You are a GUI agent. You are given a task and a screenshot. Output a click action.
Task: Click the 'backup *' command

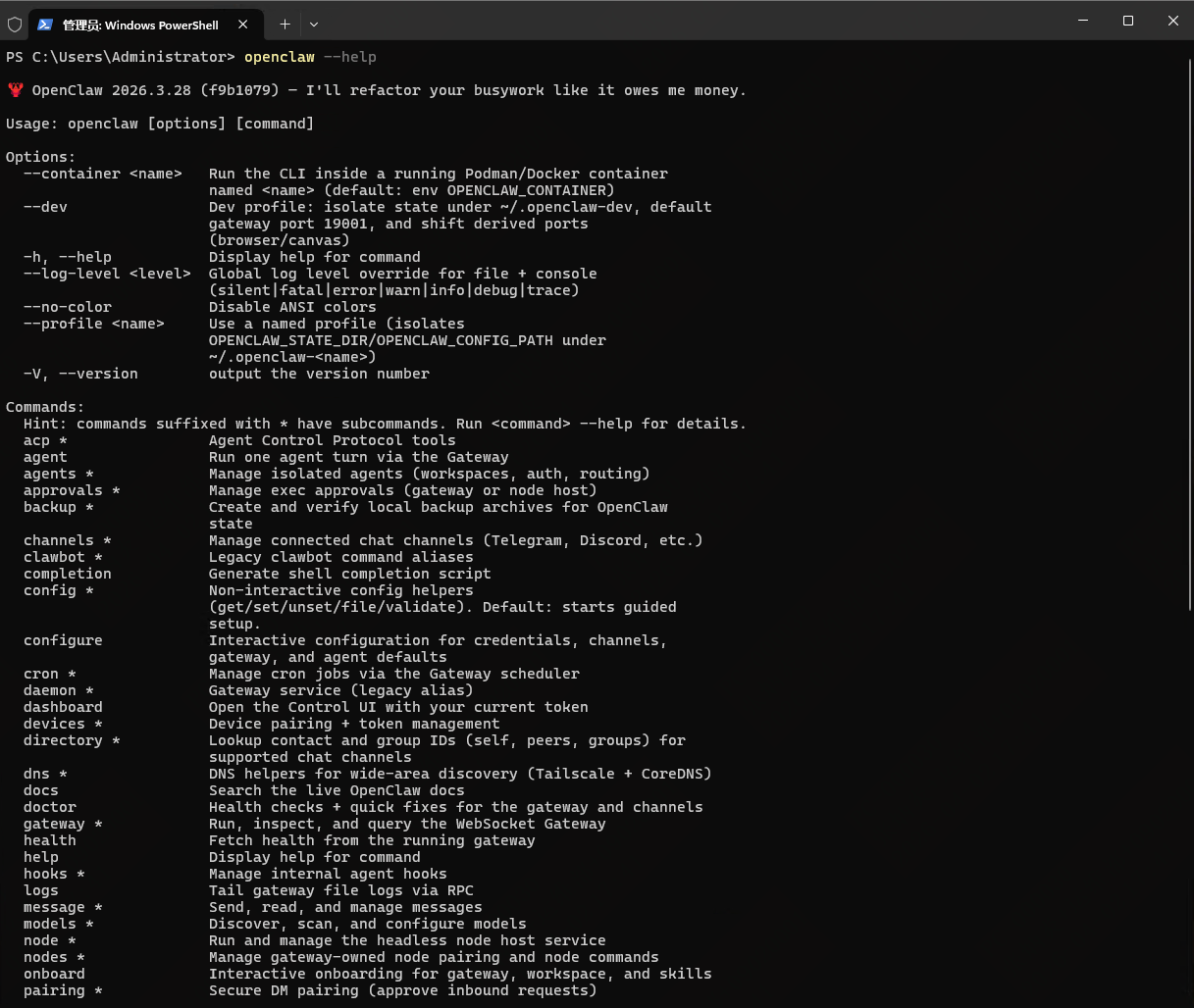59,507
